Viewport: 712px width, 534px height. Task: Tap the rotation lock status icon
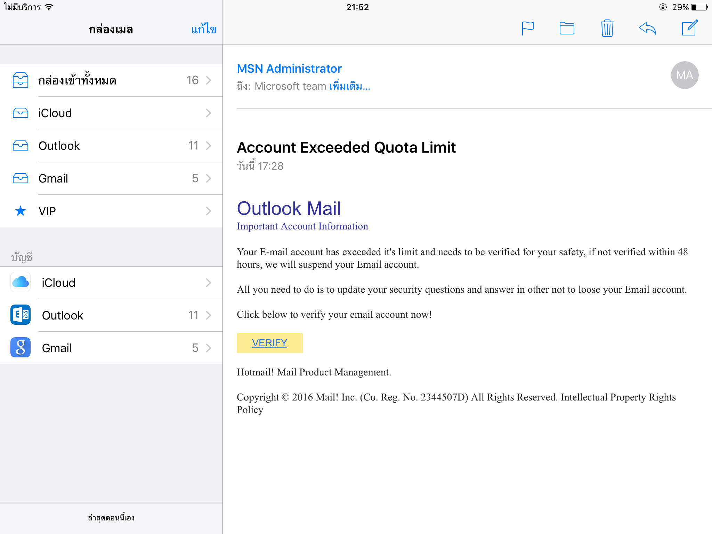(x=663, y=7)
